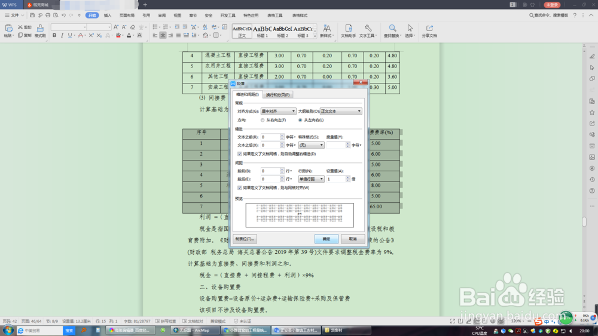Switch to the ArcMap taskbar window
This screenshot has width=598, height=336.
coord(194,330)
